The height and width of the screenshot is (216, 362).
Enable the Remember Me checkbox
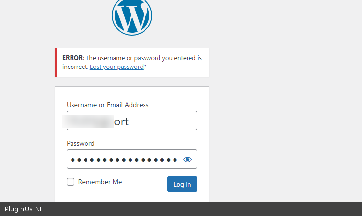[x=71, y=182]
